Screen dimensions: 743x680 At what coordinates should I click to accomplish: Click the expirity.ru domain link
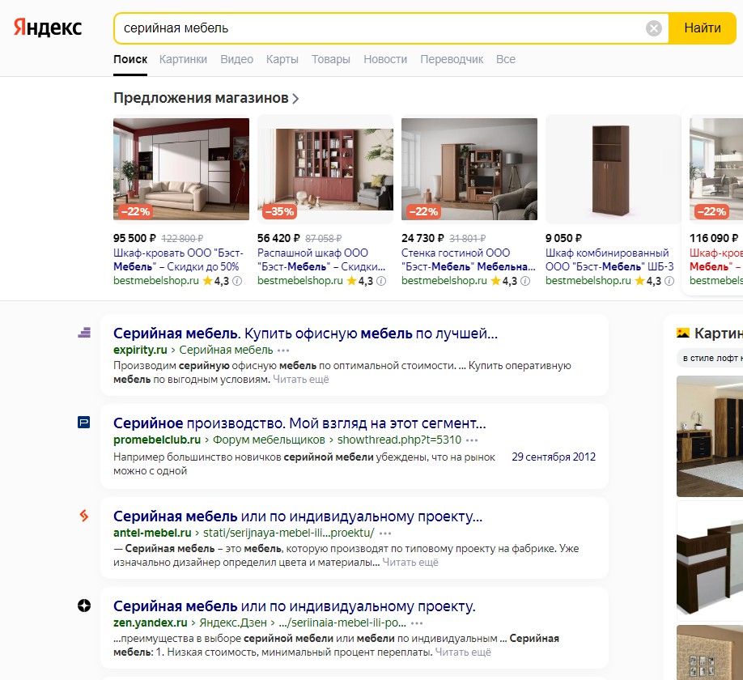tap(140, 351)
